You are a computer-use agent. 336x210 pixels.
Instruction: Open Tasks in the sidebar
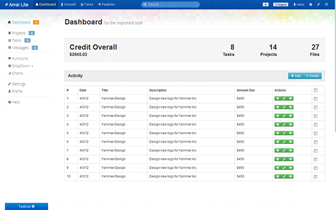[x=15, y=40]
